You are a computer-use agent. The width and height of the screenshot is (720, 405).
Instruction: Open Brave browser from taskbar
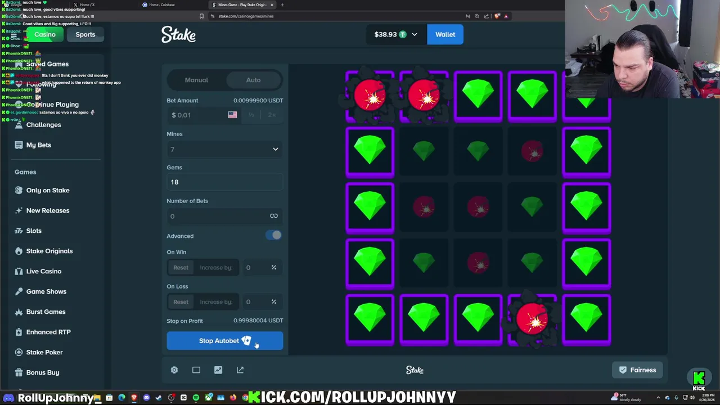click(x=134, y=398)
